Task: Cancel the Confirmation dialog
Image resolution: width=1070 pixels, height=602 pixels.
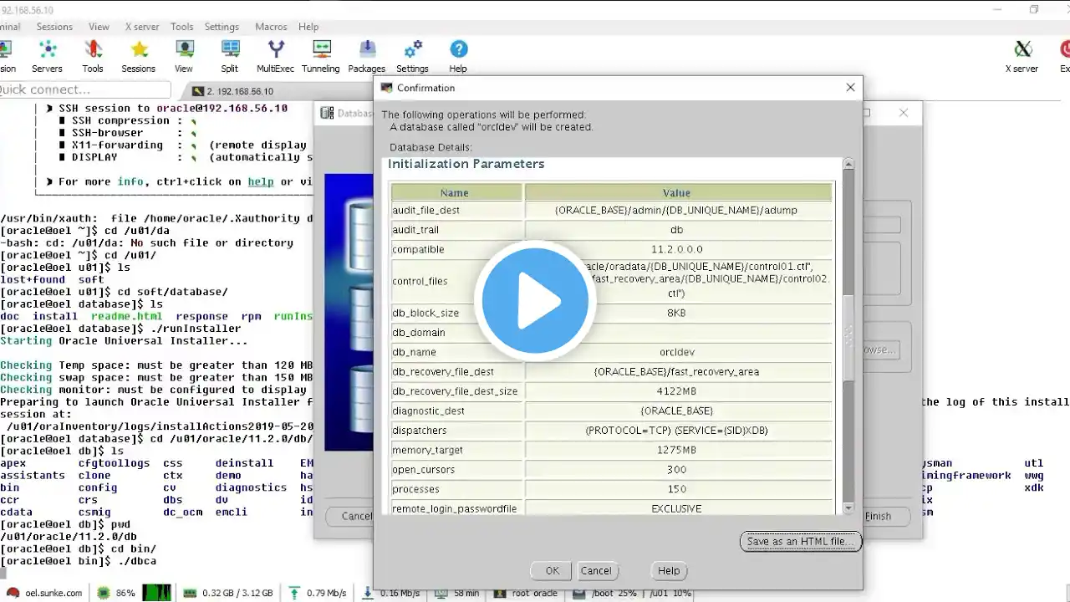Action: [x=596, y=571]
